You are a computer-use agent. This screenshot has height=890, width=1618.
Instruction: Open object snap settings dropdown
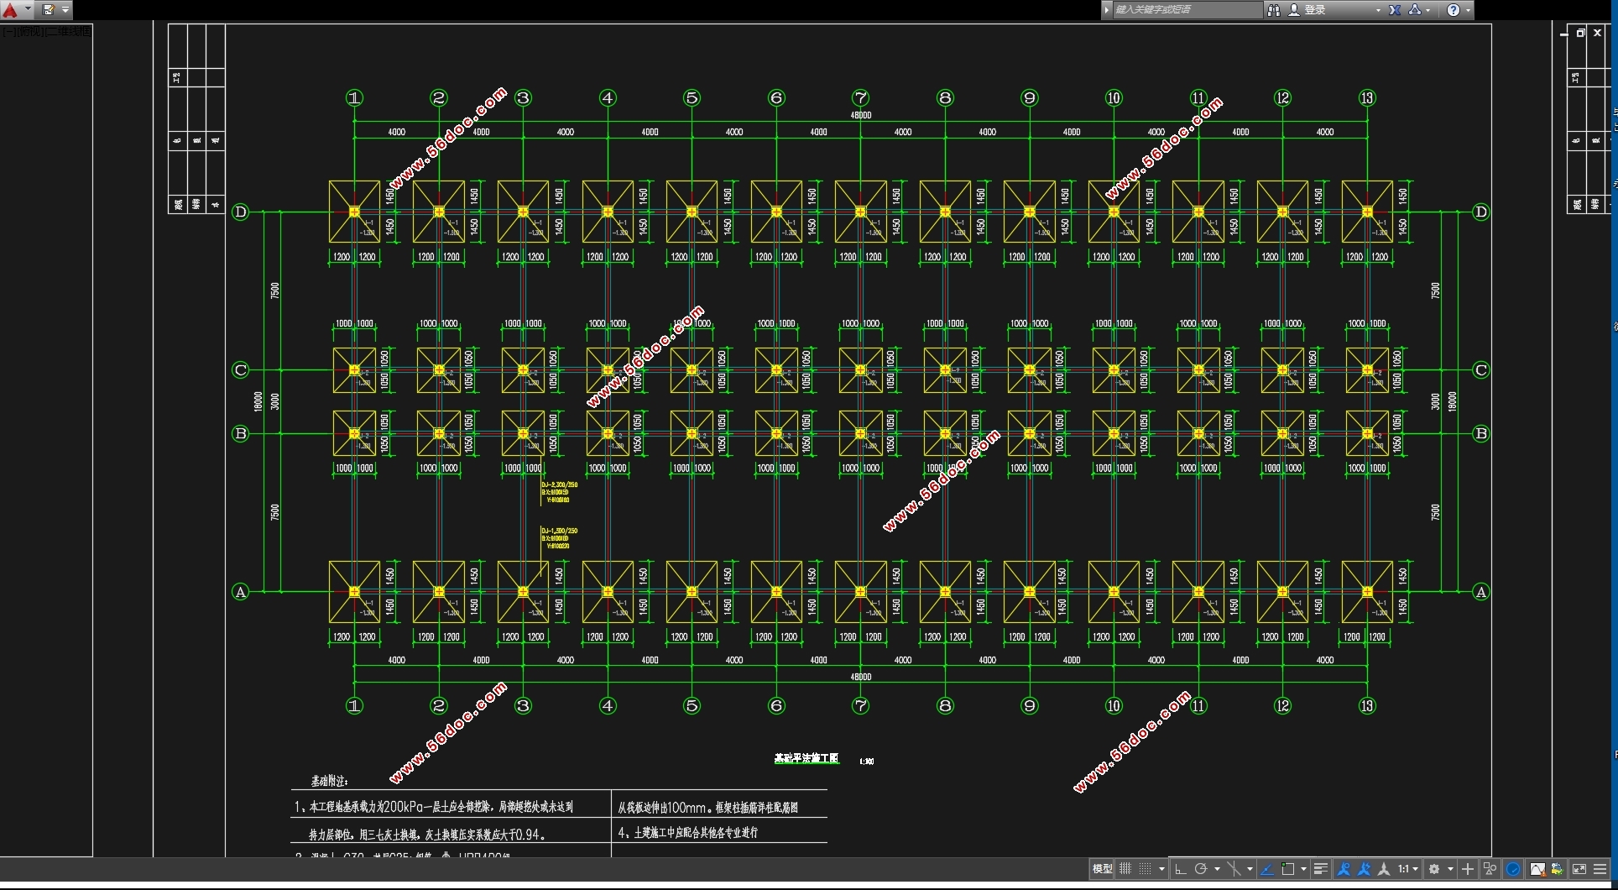(1303, 869)
